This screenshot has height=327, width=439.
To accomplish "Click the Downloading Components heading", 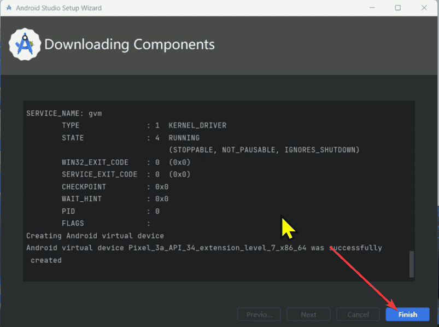I will tap(130, 44).
